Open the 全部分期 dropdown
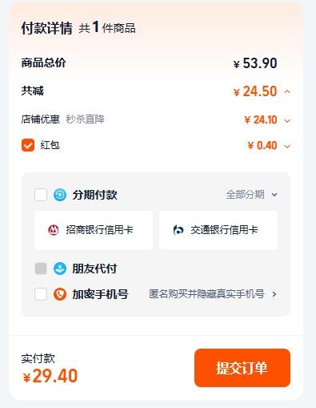The width and height of the screenshot is (316, 408). pos(252,195)
